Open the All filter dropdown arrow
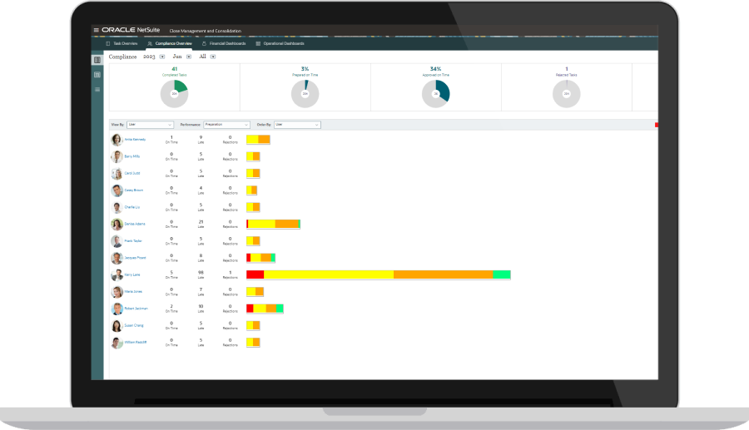This screenshot has height=430, width=749. [213, 57]
